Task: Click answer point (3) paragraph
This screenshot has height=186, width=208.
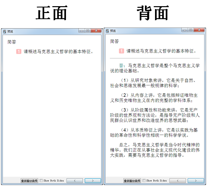Action: click(155, 115)
